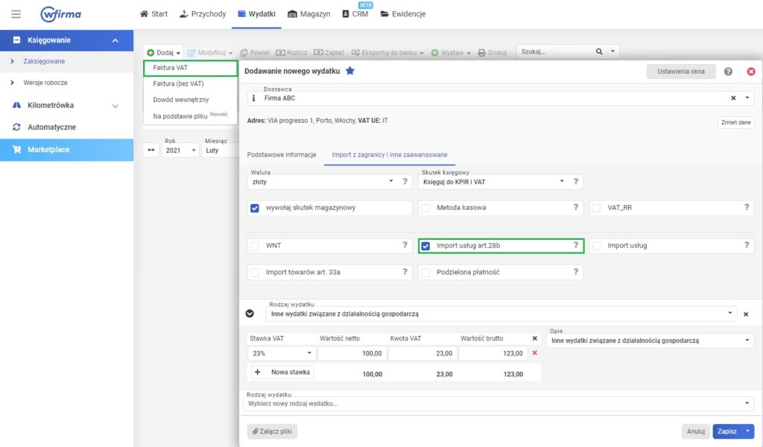Toggle the Podzielona płatność checkbox
763x447 pixels.
426,273
